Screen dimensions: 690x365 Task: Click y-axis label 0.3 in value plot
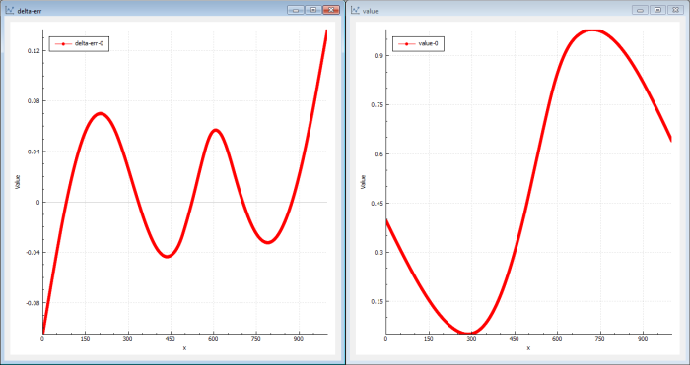click(x=379, y=253)
